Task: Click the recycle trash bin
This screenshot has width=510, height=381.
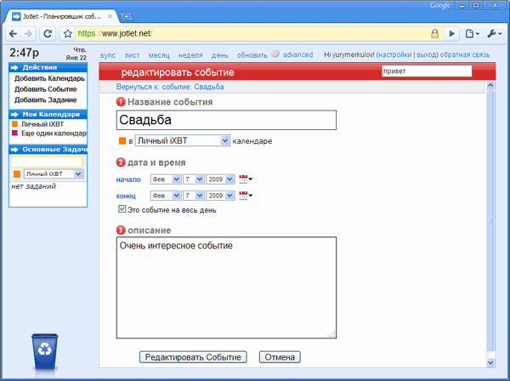Action: [45, 352]
